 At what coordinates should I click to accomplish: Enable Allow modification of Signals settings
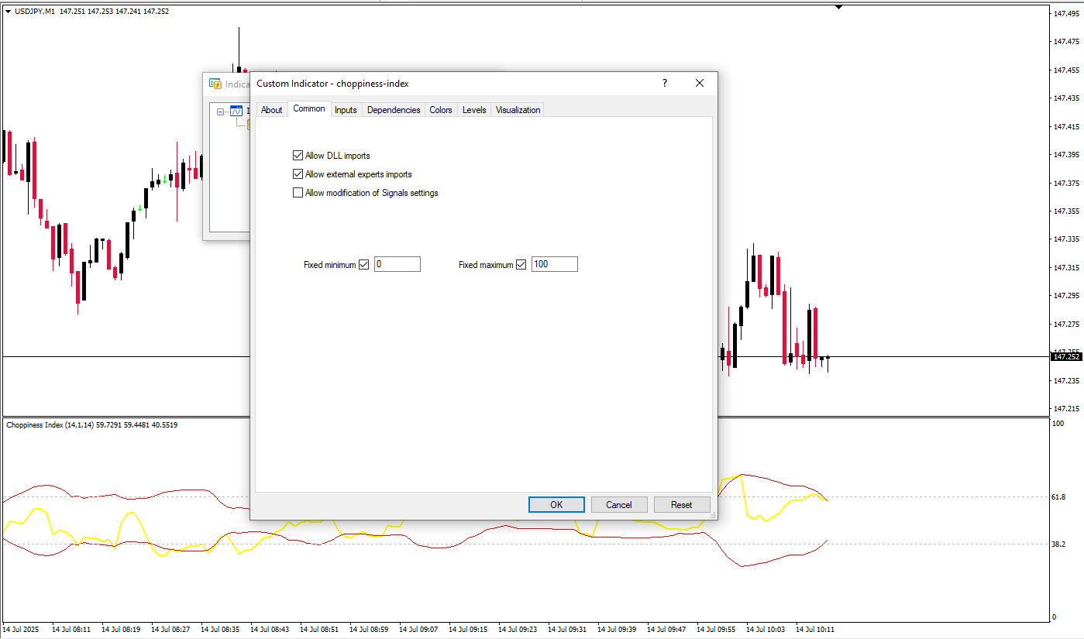click(298, 193)
